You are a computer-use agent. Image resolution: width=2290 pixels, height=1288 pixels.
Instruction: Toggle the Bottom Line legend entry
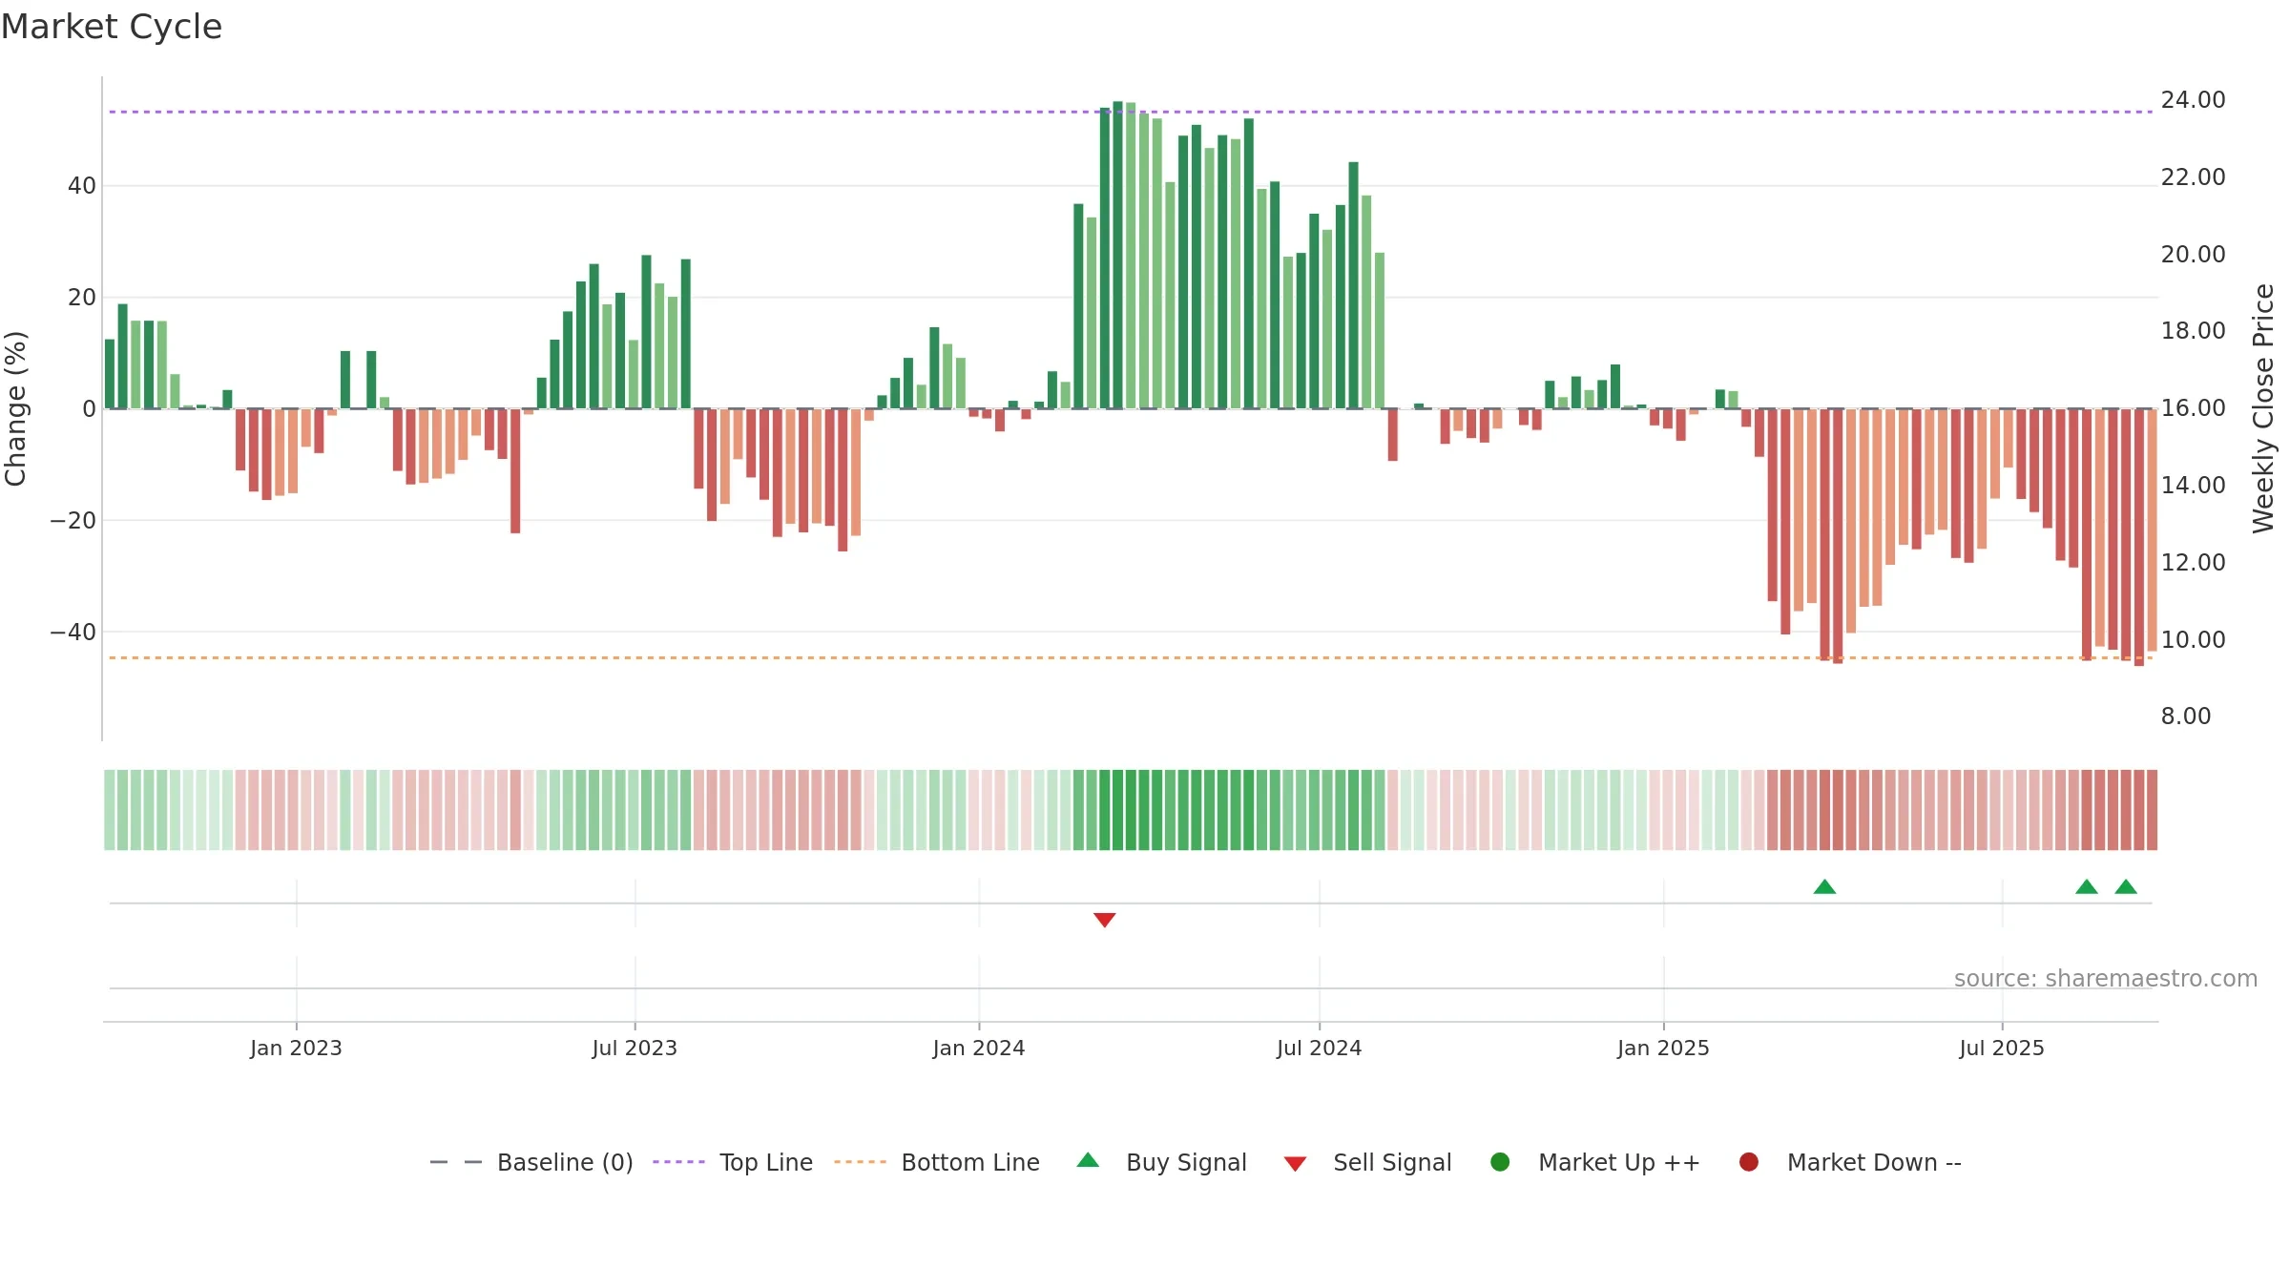click(x=937, y=1162)
